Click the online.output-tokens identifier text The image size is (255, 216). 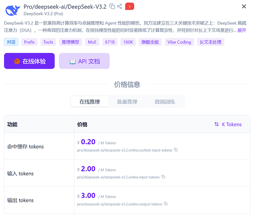coord(120,204)
